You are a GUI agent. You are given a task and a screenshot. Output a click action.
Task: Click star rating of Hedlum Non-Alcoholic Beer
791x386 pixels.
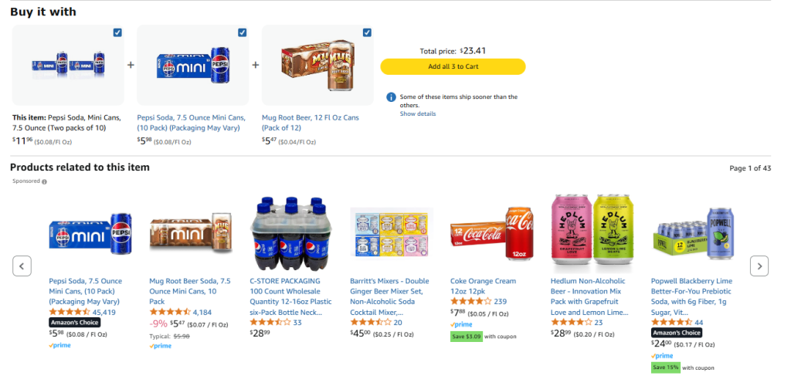pos(571,322)
